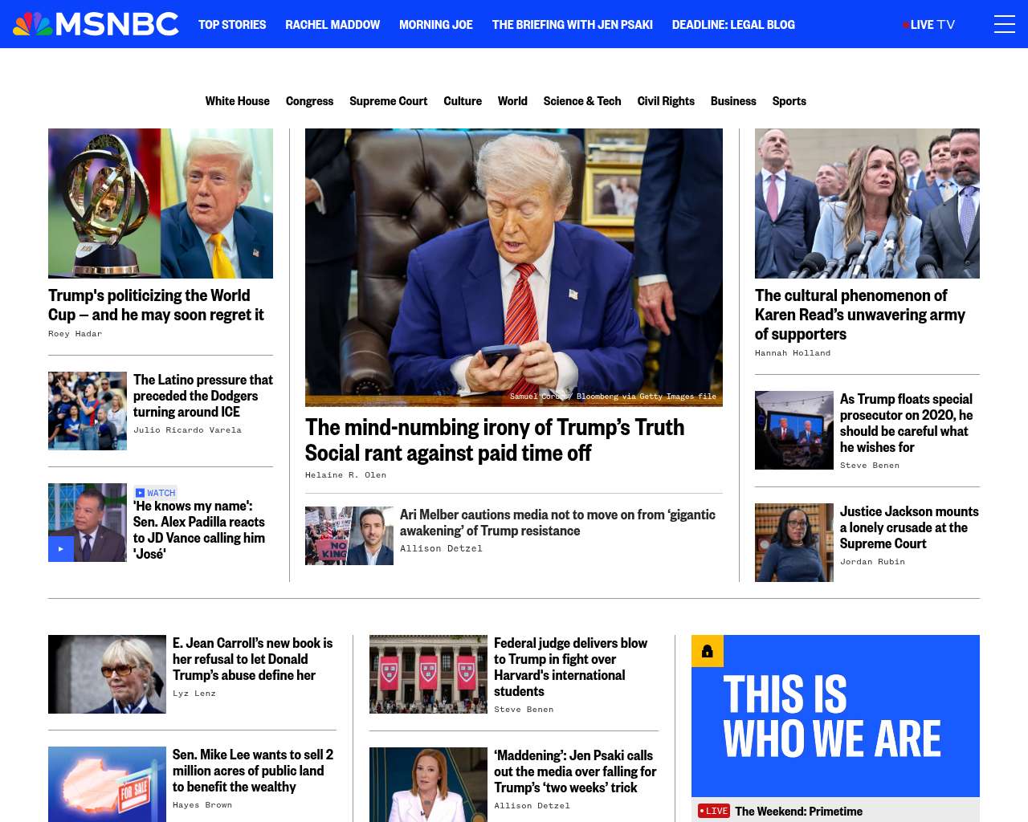1028x822 pixels.
Task: Click the yellow lock icon
Action: click(x=708, y=651)
